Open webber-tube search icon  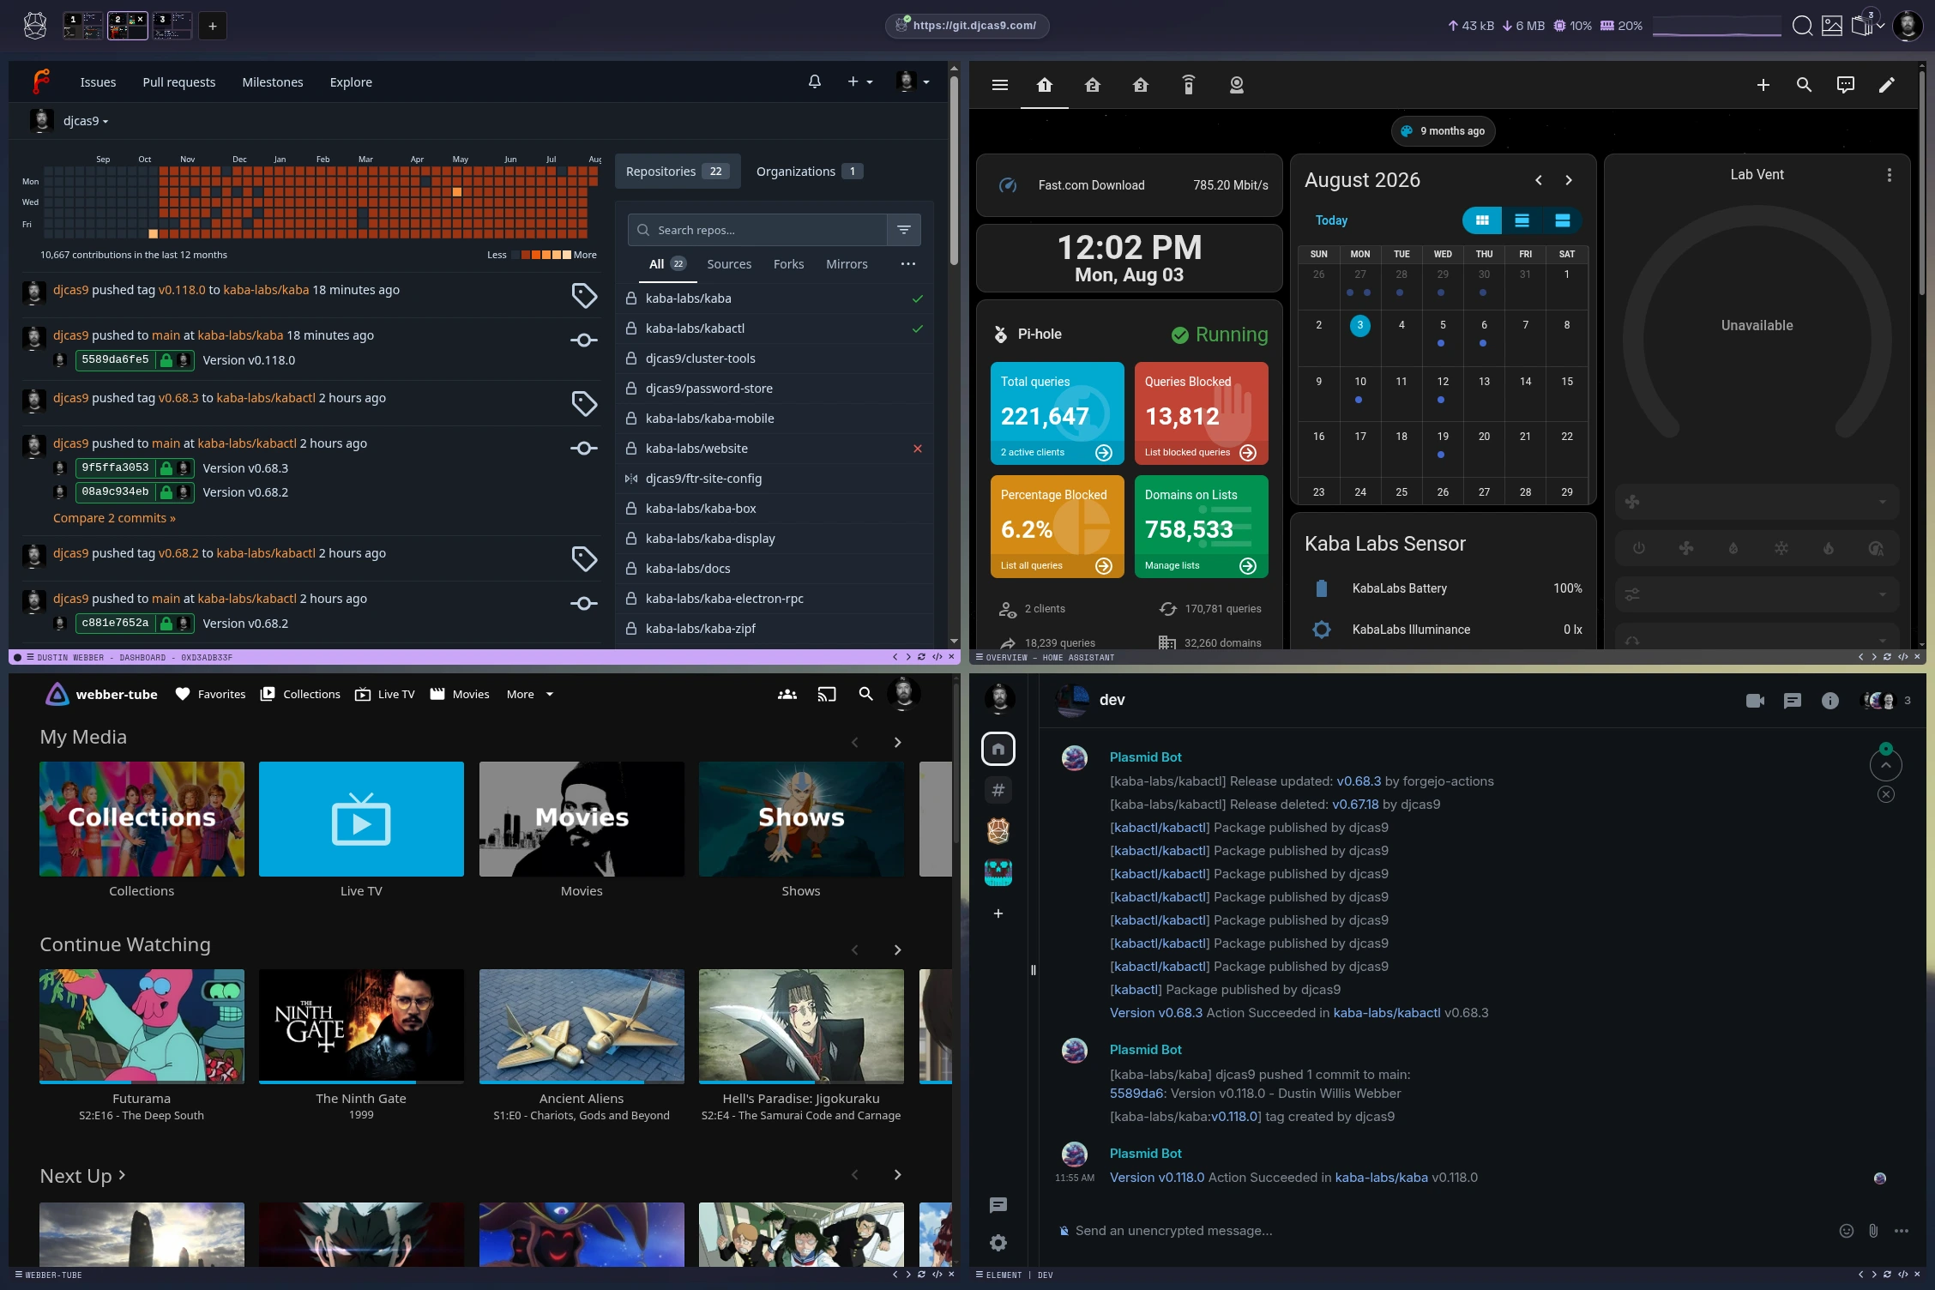click(865, 694)
